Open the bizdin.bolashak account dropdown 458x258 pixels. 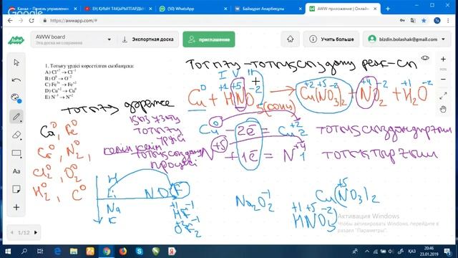point(406,39)
